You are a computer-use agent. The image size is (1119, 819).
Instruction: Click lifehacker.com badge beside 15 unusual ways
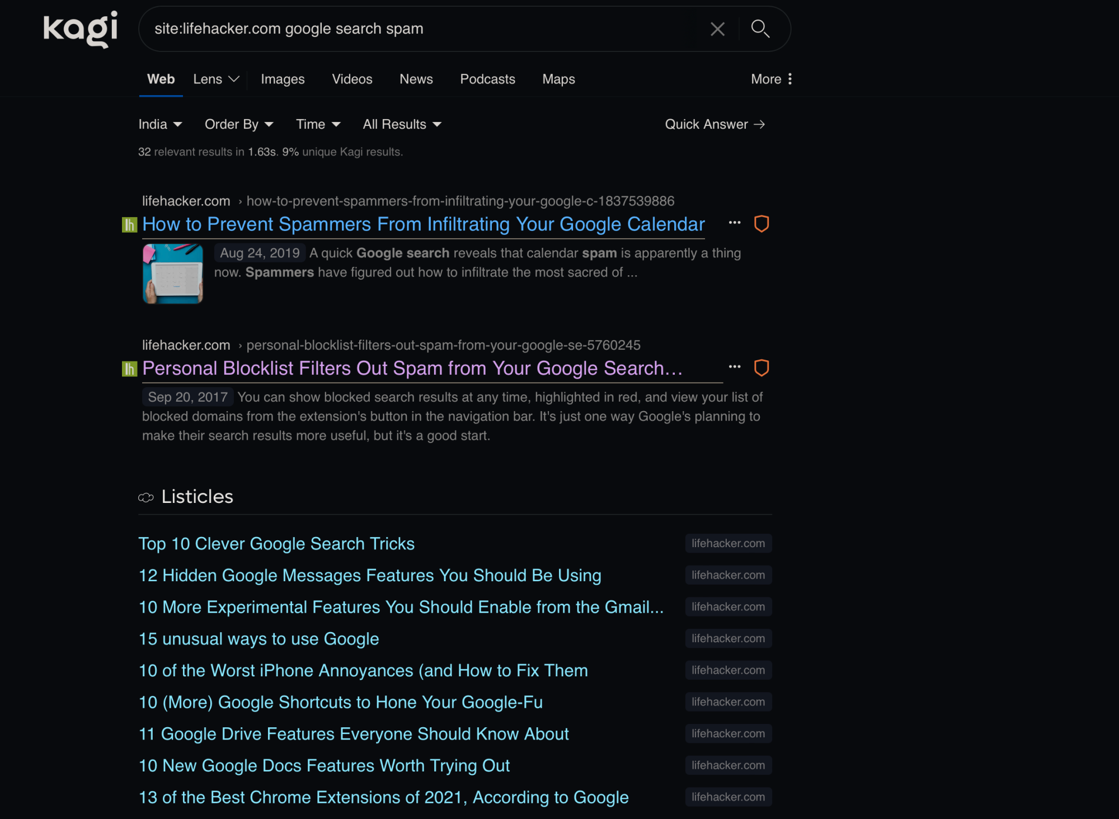tap(728, 638)
